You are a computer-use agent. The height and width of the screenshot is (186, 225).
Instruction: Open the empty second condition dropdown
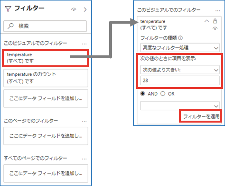click(180, 106)
